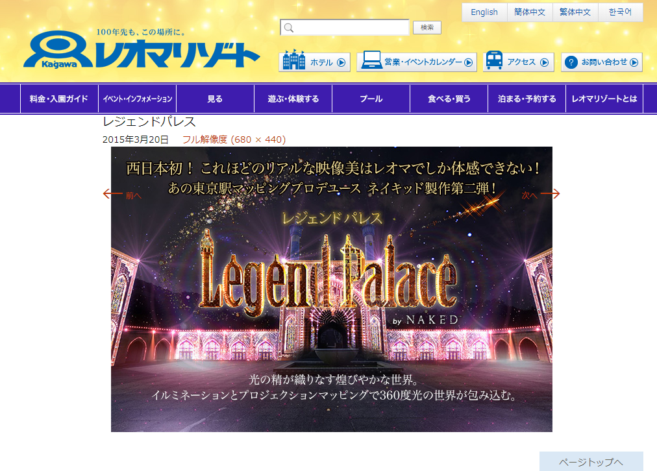The width and height of the screenshot is (657, 471).
Task: Click the 営業・イベントカレンダー text label
Action: [x=423, y=62]
